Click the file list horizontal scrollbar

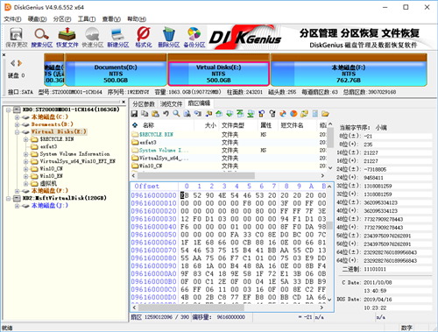(196, 175)
